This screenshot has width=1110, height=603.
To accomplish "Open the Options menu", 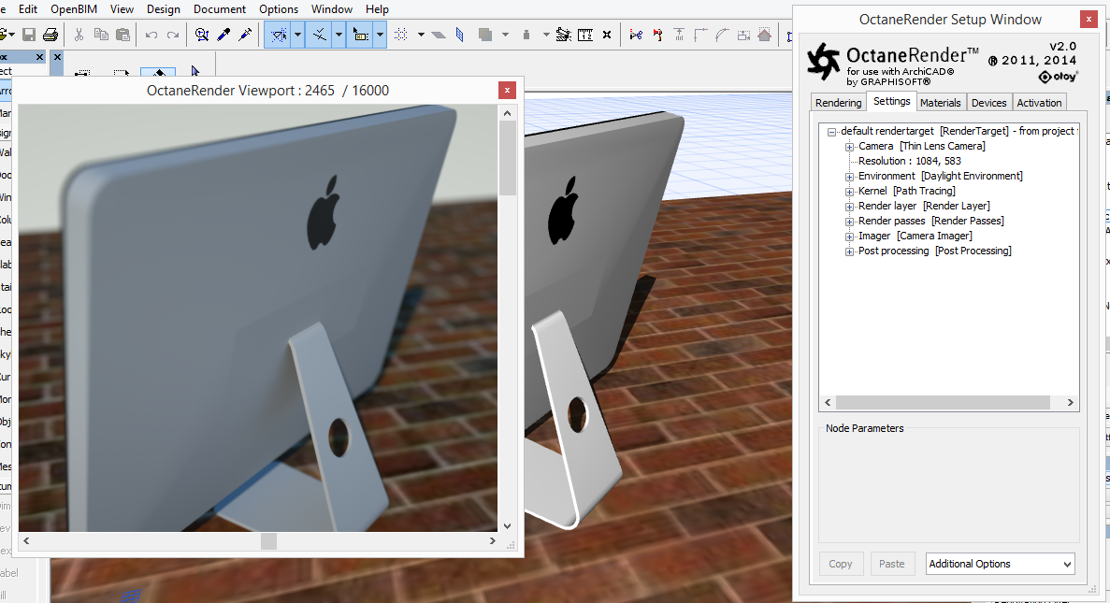I will [x=279, y=9].
